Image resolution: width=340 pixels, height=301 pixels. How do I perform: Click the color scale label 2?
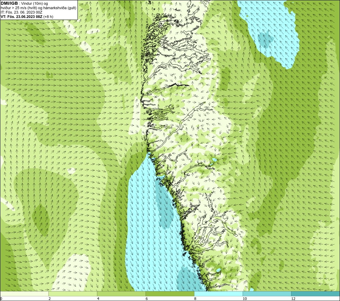50,299
